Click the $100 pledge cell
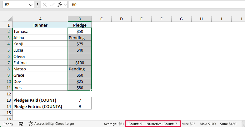Image resolution: width=245 pixels, height=127 pixels. [80, 63]
